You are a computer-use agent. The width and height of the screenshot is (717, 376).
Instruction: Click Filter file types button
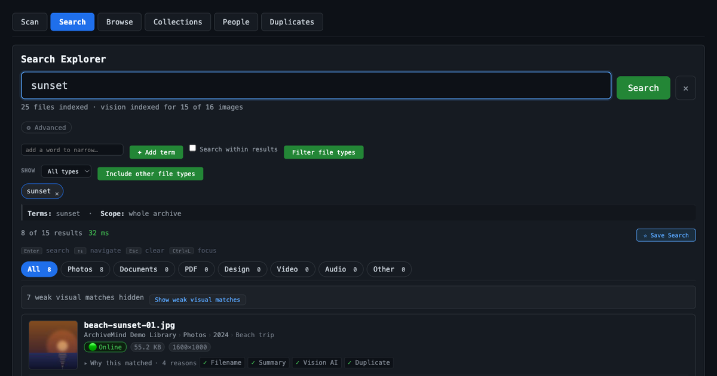click(323, 152)
